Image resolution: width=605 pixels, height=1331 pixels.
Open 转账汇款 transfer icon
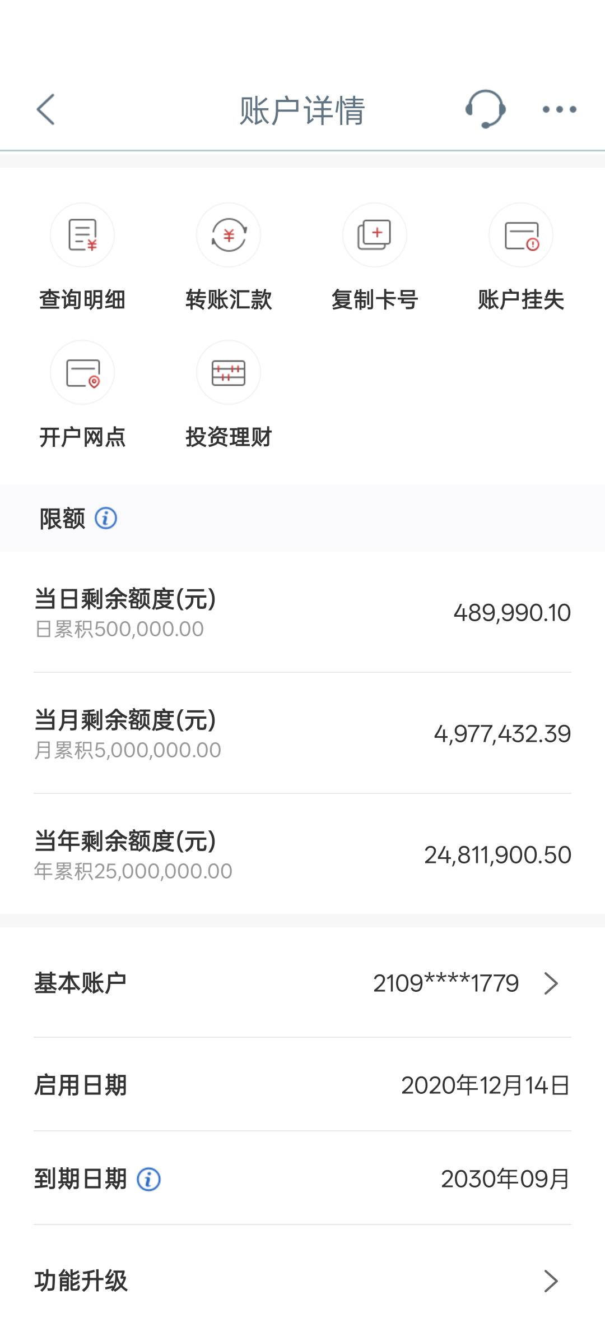(229, 235)
